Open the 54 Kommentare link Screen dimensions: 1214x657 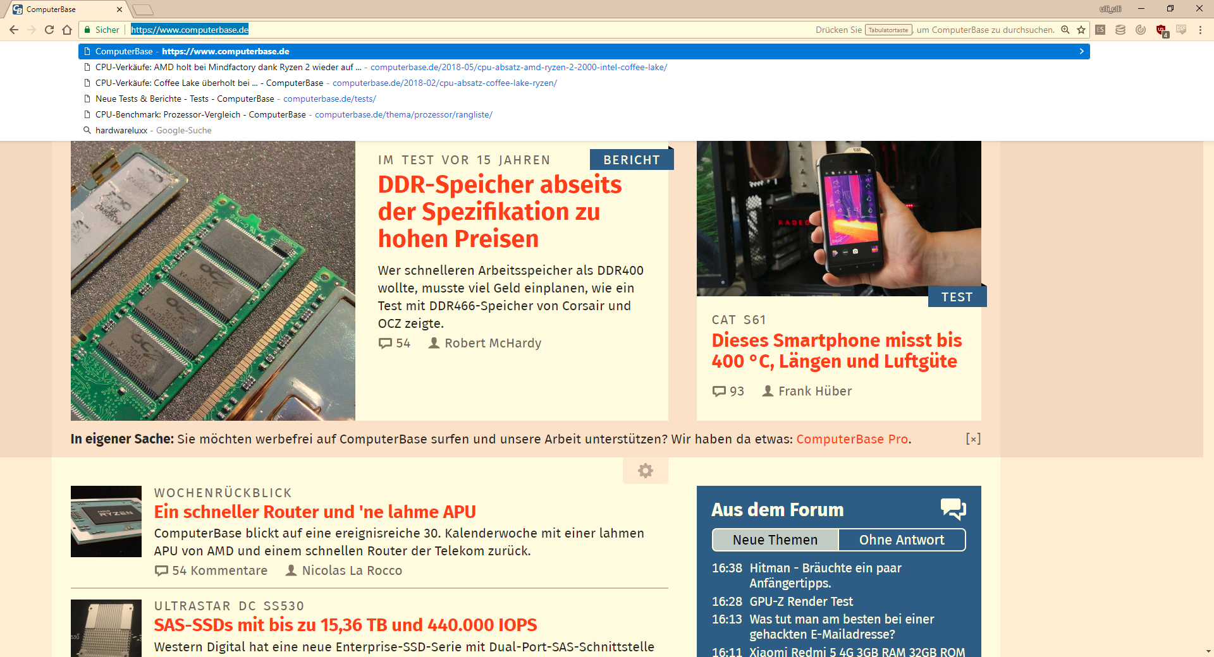coord(219,570)
